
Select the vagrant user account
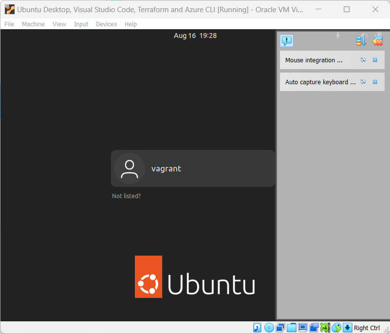click(193, 168)
